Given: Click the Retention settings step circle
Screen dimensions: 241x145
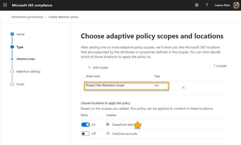Looking at the screenshot, I should click(x=12, y=72).
